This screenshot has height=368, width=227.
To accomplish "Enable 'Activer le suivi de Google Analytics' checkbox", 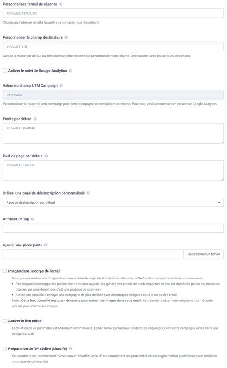I will coord(5,71).
